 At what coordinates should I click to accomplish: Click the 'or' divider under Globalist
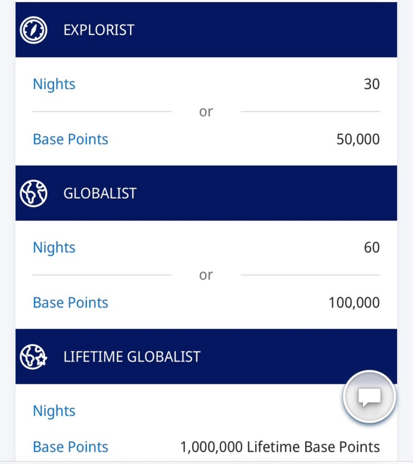click(x=206, y=275)
